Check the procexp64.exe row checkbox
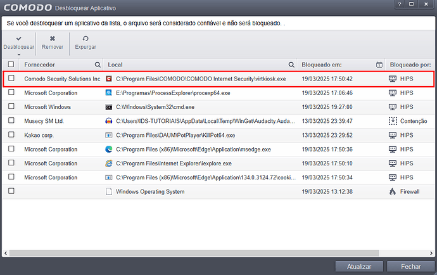 pos(11,92)
